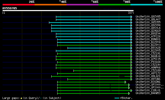Select the UniRef100_P93164 hit label
This screenshot has height=100, width=165.
pos(148,62)
